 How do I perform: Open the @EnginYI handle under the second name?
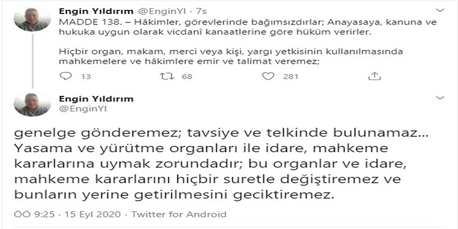(x=83, y=109)
